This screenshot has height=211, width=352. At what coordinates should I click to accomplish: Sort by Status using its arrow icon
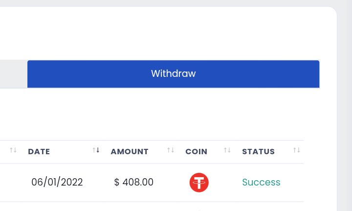tap(297, 150)
